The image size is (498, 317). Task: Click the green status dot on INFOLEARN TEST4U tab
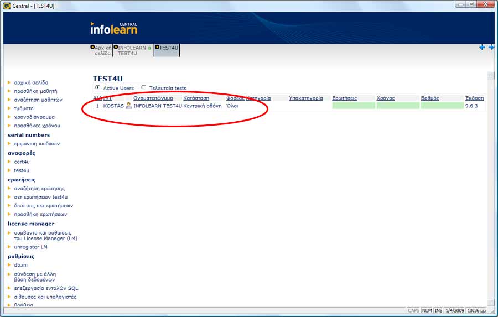(149, 48)
